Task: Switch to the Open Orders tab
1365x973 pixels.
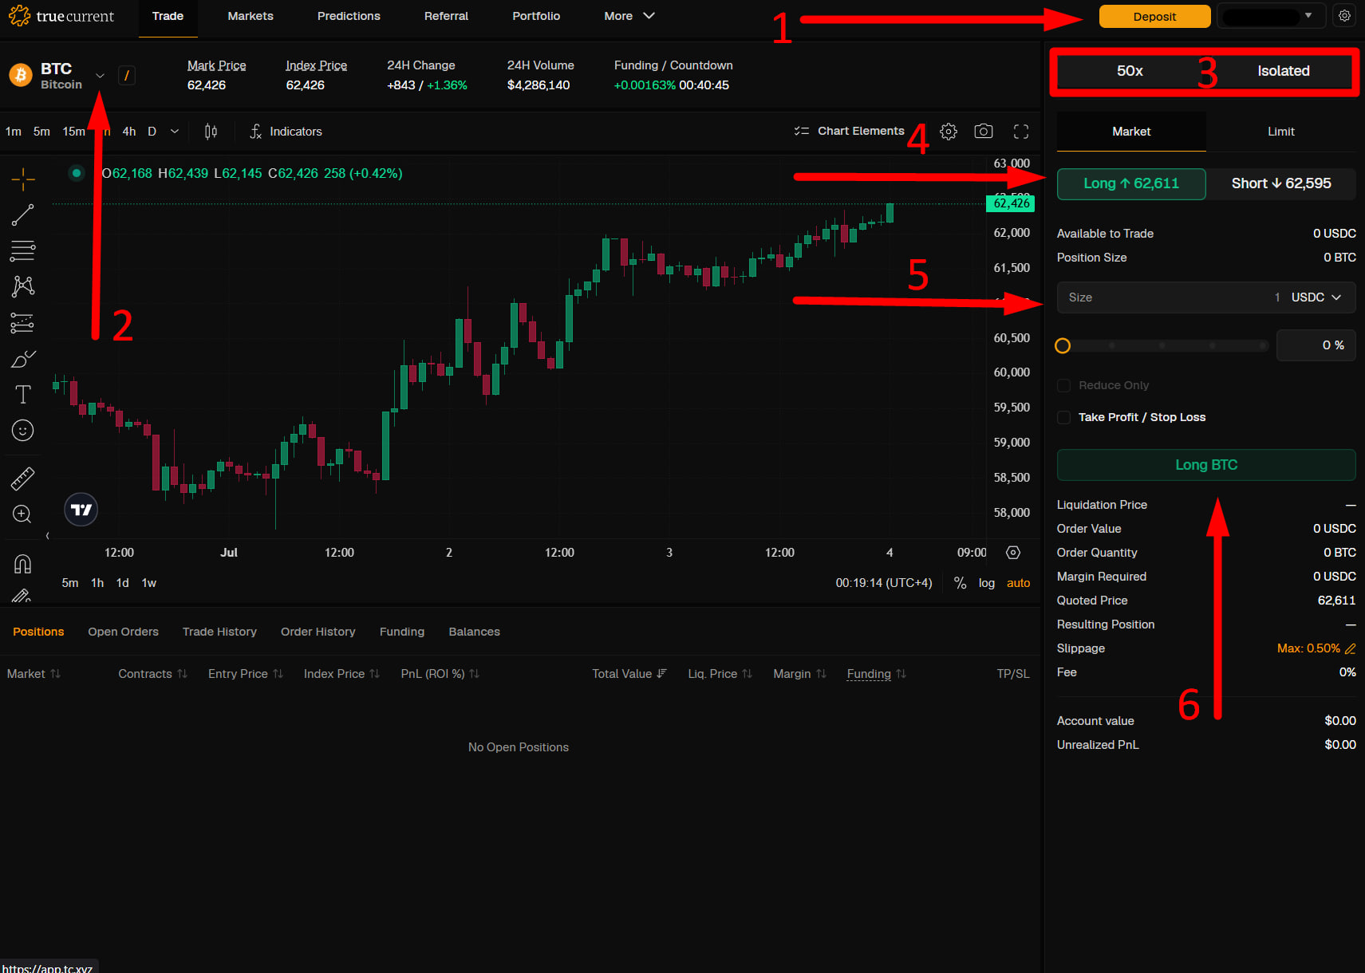Action: 124,632
